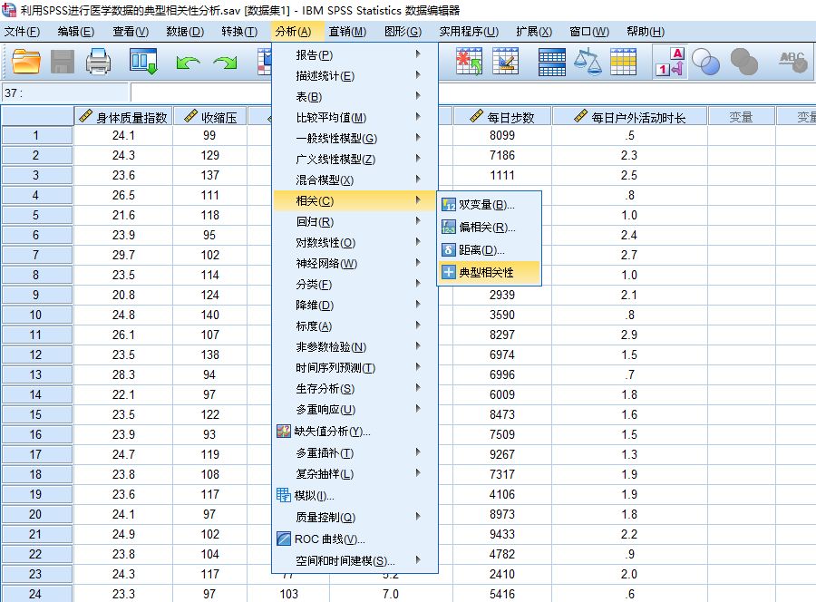Click the partial correlation icon
This screenshot has height=602, width=816.
coord(449,227)
